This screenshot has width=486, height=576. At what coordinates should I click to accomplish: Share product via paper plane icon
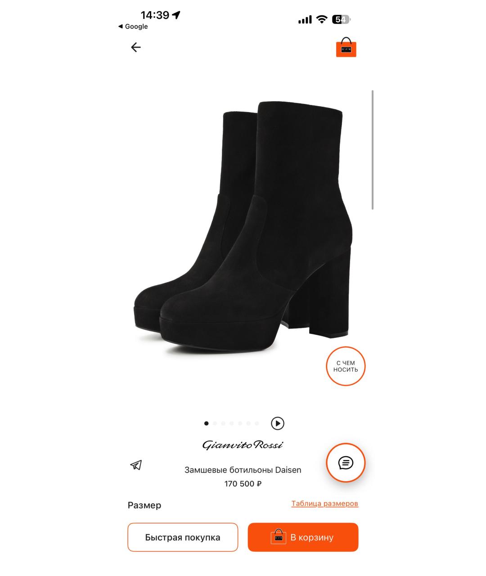tap(136, 465)
